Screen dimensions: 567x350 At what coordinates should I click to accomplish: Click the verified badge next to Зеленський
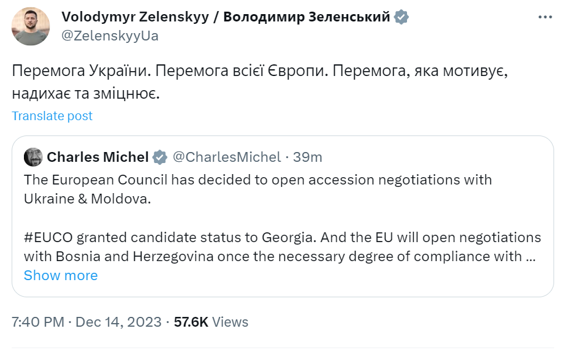[401, 17]
